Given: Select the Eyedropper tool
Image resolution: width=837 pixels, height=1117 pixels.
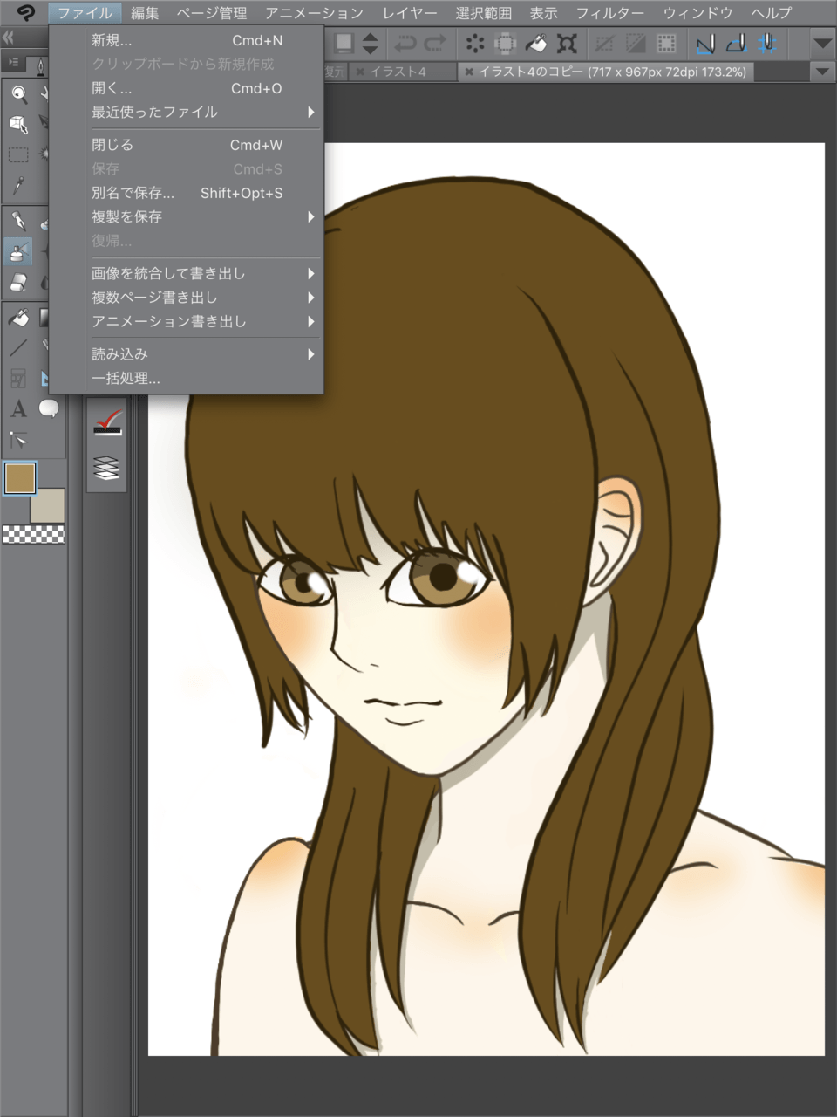Looking at the screenshot, I should (18, 185).
